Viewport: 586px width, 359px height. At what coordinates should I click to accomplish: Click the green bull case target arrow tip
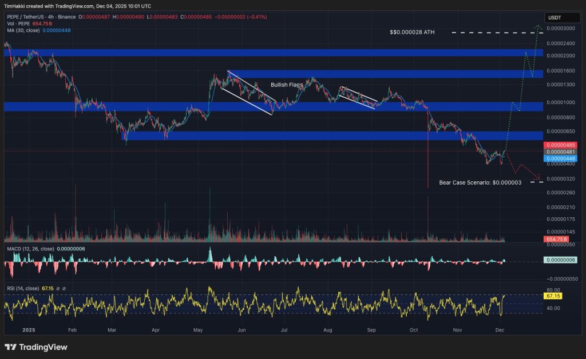tap(538, 26)
